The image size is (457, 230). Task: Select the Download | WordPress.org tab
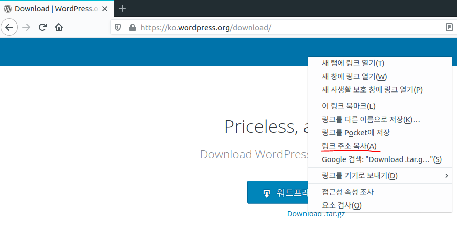(x=56, y=9)
